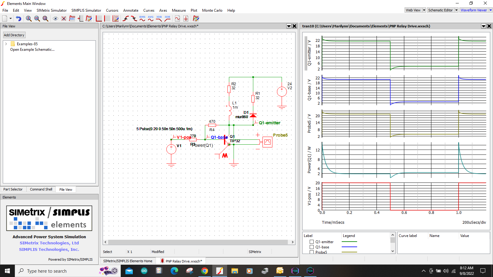Click the green Q1-emitter legend line
This screenshot has width=493, height=277.
click(x=349, y=242)
